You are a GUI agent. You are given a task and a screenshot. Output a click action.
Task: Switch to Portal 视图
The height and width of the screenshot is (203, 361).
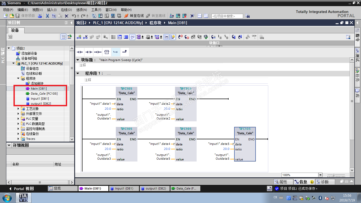click(x=22, y=189)
